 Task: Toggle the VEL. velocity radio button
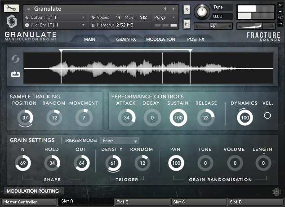267,115
